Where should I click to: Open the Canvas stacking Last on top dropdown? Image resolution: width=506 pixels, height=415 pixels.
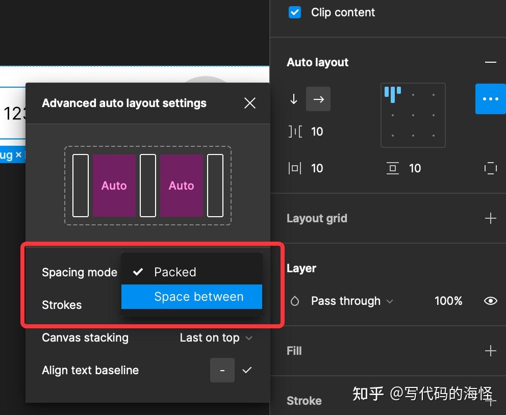coord(216,338)
